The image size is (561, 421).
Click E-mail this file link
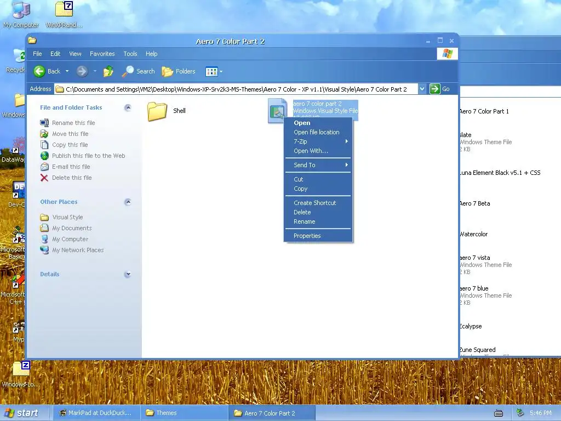[x=71, y=167]
